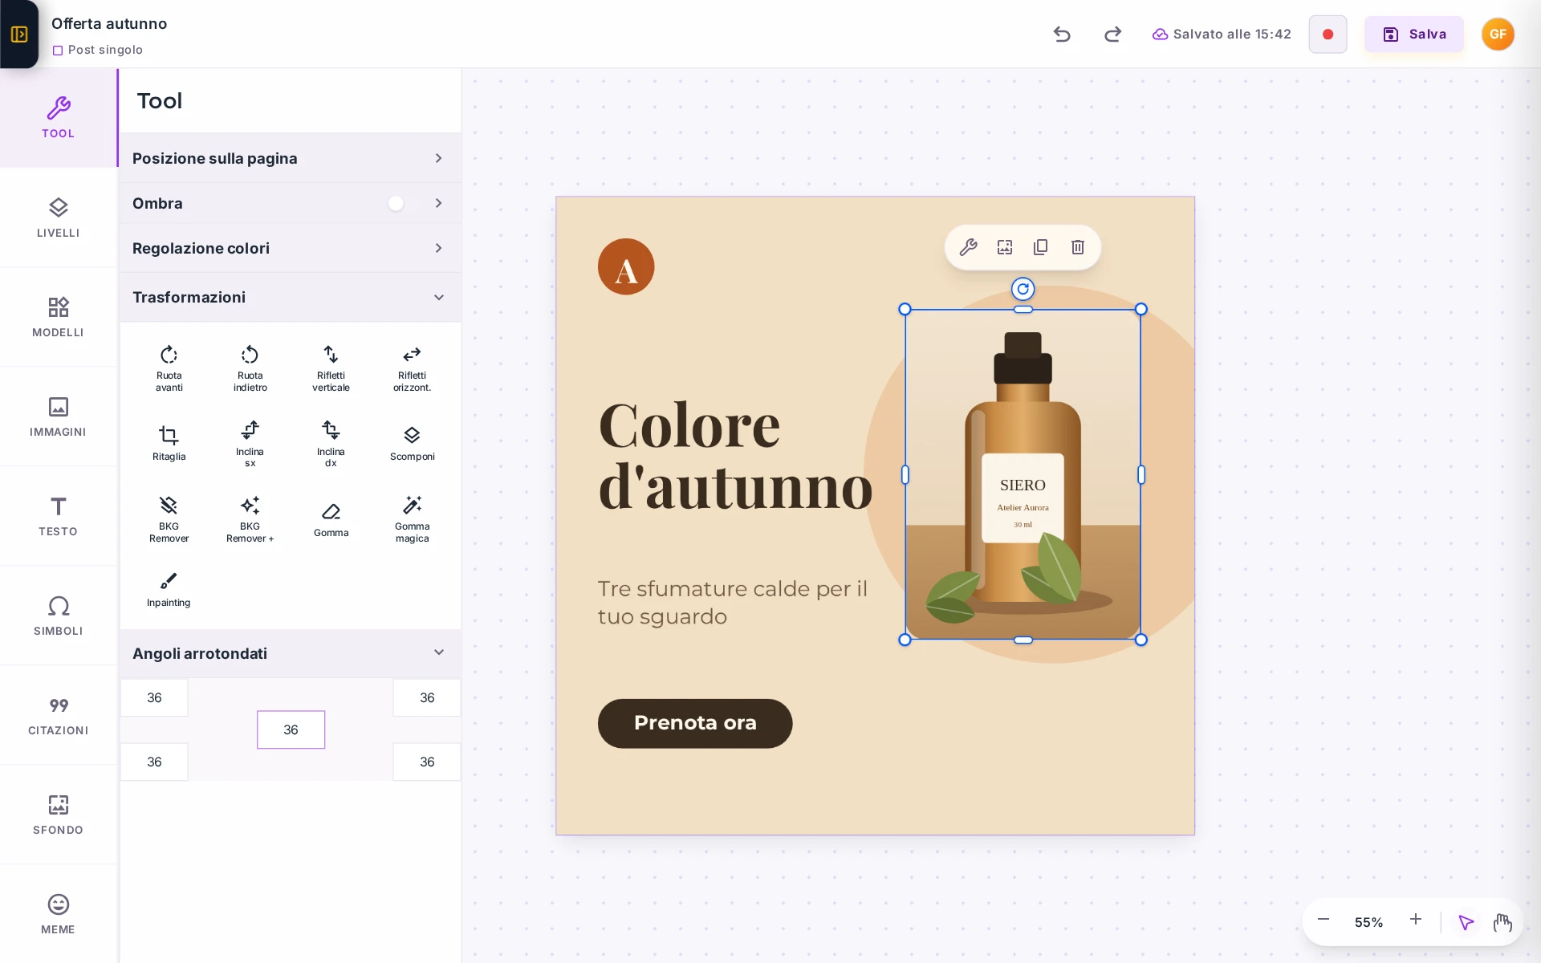Select the Ruota indietro transformation

[250, 368]
